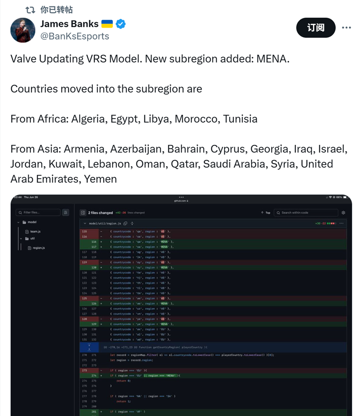Collapse the model folder chevron
Image resolution: width=362 pixels, height=416 pixels.
pyautogui.click(x=18, y=222)
